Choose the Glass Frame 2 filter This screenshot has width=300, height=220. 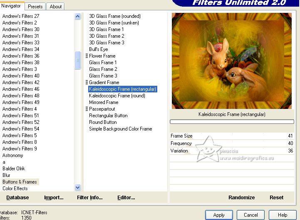point(103,69)
